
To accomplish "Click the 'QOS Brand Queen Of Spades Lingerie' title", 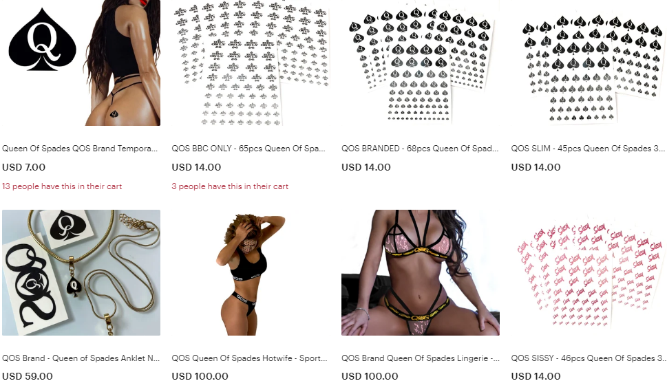I will point(421,358).
